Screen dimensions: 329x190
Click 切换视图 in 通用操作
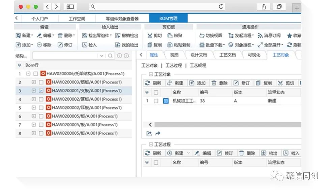click(x=211, y=35)
